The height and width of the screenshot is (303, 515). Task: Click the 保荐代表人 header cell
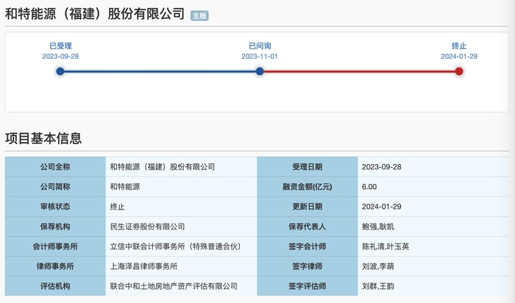coord(307,227)
